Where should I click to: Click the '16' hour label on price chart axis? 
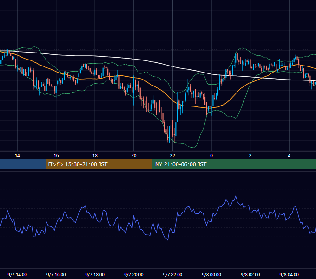coord(56,156)
